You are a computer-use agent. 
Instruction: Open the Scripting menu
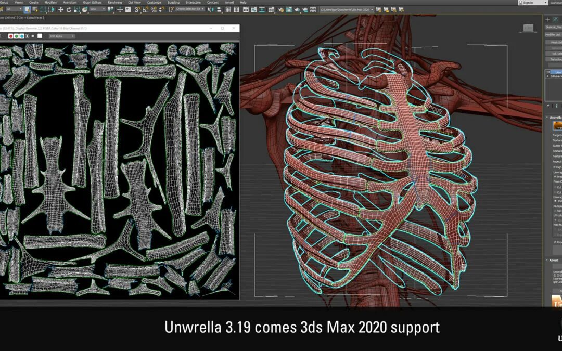173,3
